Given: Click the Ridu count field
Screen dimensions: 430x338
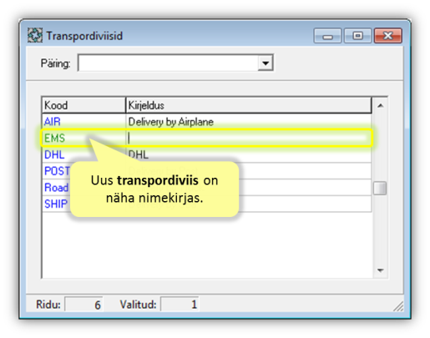Looking at the screenshot, I should tap(83, 305).
